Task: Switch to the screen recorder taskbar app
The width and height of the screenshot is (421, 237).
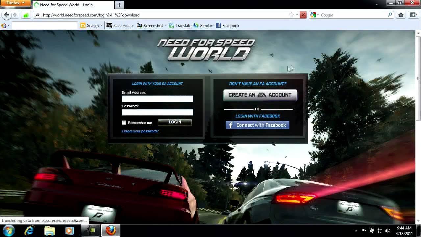Action: coord(90,230)
